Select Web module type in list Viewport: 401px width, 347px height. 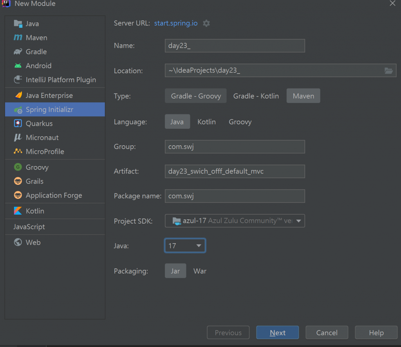click(x=55, y=242)
